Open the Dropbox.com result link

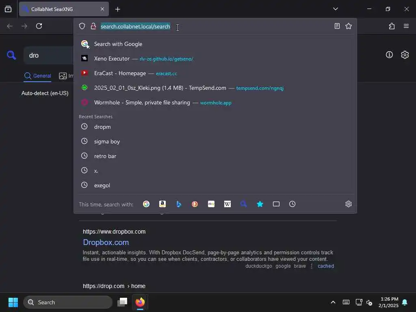[x=106, y=243]
